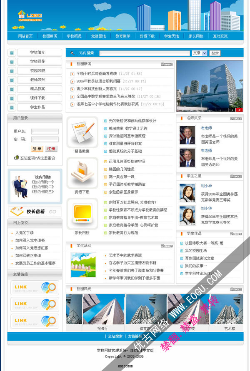250x371 pixels.
Task: Click the square icon beside 学校简介
Action: [x=12, y=53]
